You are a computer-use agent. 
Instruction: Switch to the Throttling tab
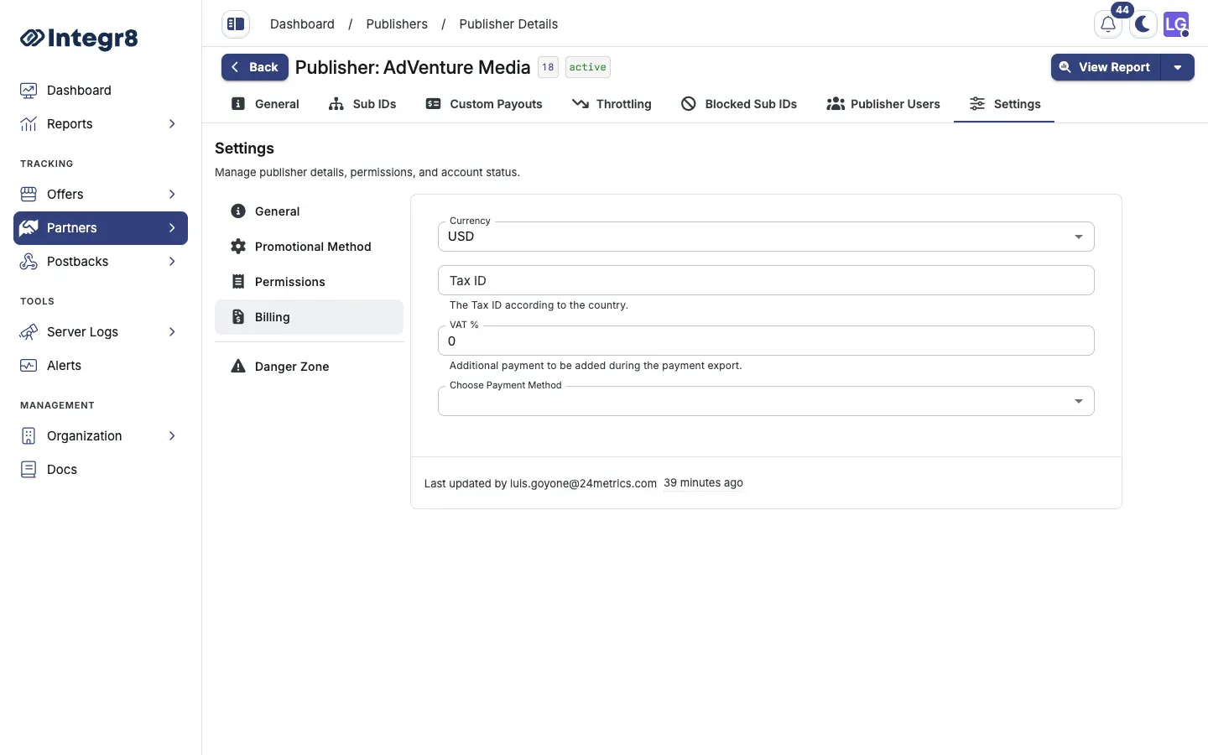click(x=612, y=104)
